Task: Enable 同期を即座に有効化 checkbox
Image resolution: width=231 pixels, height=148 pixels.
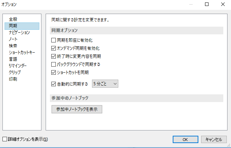Action: point(54,40)
